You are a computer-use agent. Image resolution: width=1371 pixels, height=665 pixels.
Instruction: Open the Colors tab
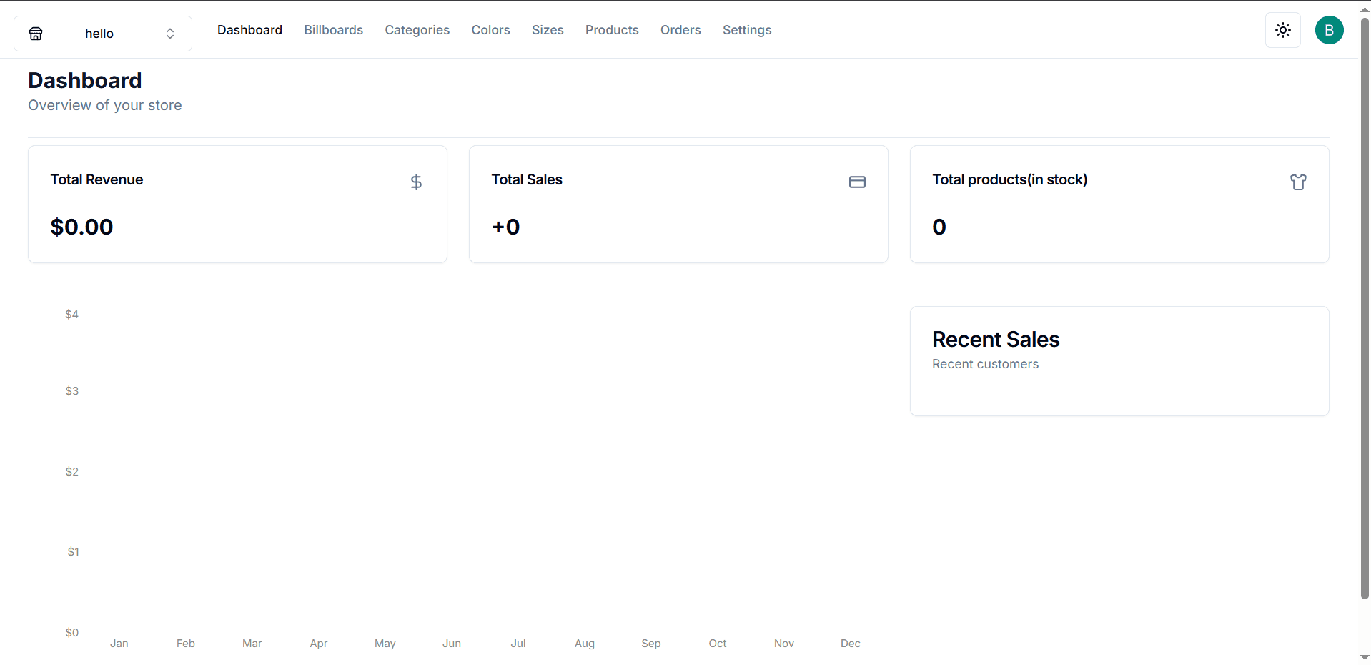pos(490,30)
